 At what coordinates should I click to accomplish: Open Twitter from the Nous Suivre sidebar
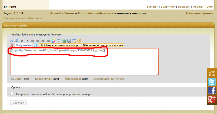point(212,82)
